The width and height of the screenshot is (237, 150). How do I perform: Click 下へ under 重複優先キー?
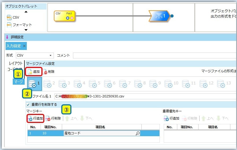point(222,118)
